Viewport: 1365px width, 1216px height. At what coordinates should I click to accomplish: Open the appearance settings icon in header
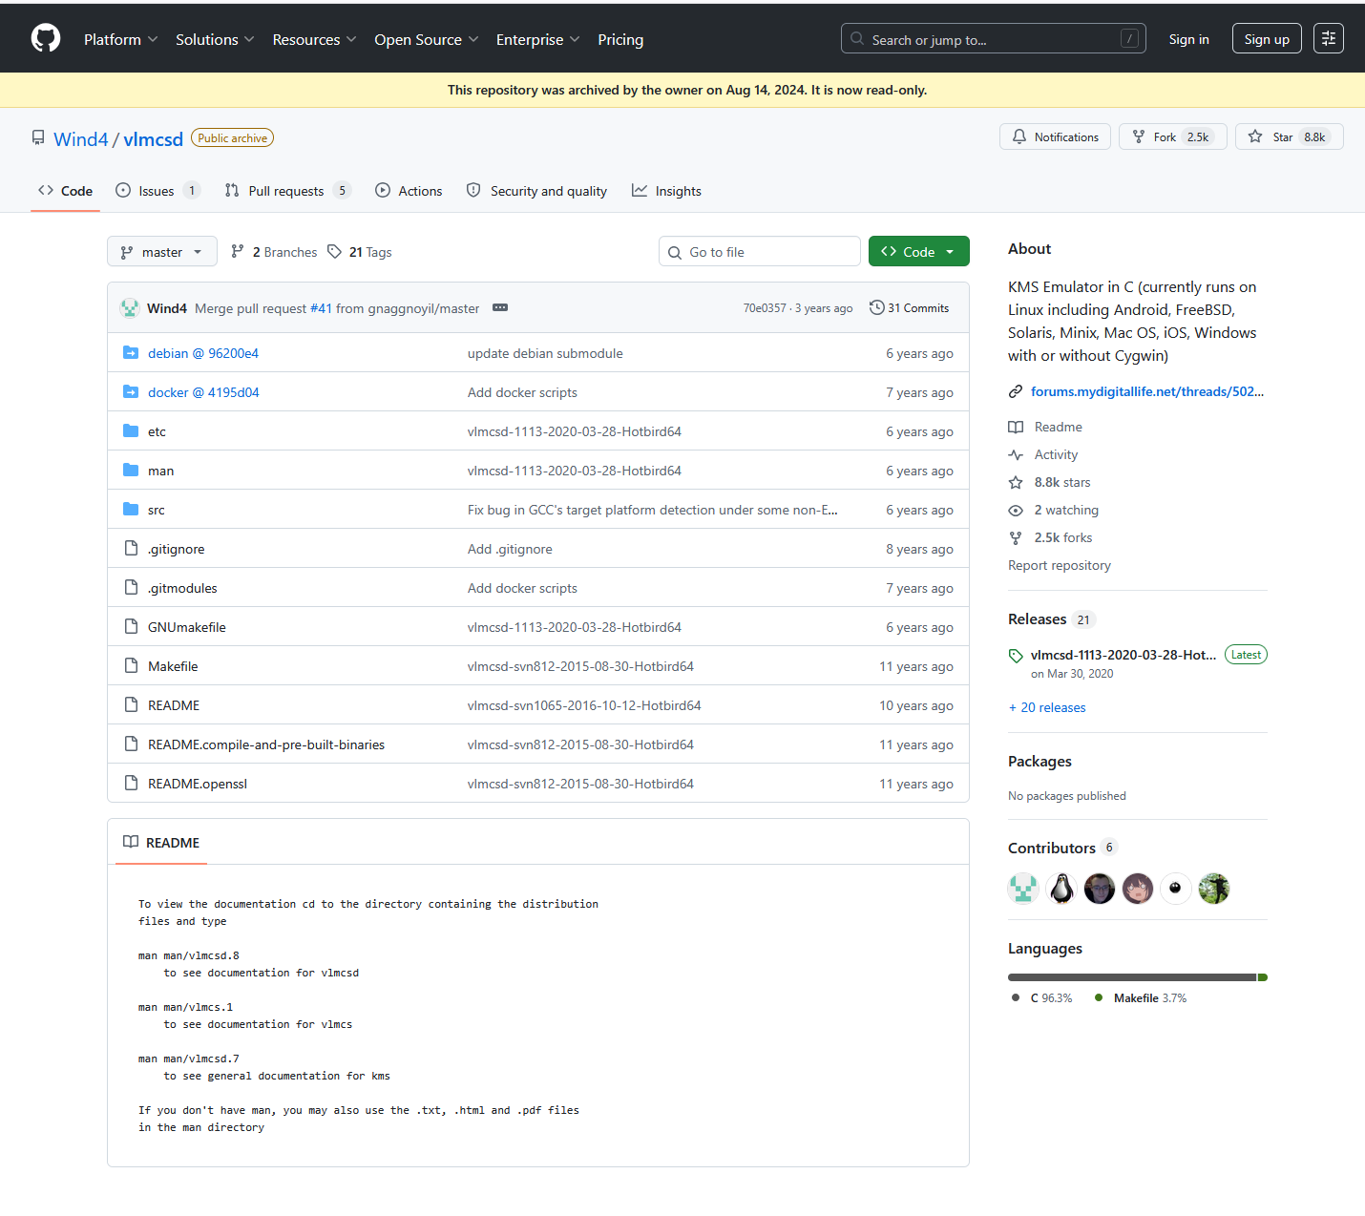1329,38
